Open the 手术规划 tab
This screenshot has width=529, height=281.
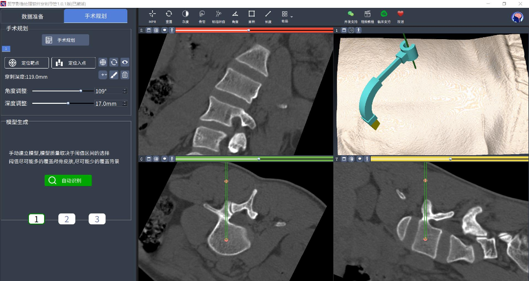pyautogui.click(x=96, y=16)
